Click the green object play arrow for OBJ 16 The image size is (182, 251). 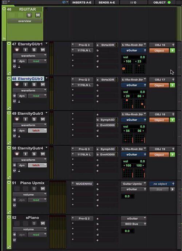point(173,51)
